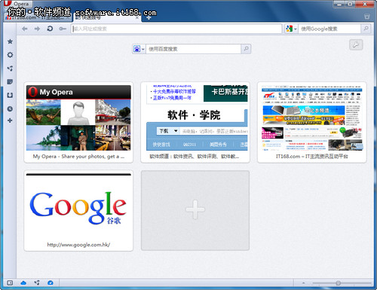Viewport: 377px width, 290px height.
Task: Switch to the IT168.com tab
Action: coord(37,17)
